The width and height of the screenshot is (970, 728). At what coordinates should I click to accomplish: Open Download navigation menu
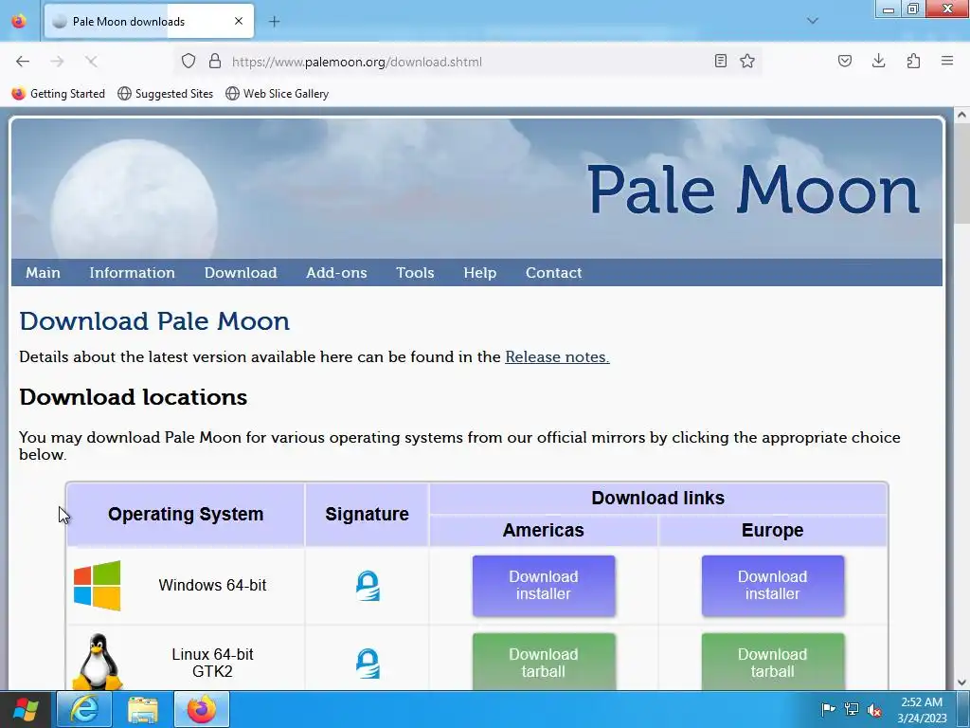tap(241, 272)
